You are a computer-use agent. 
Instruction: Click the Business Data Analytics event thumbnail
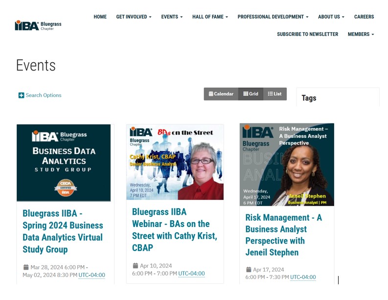pyautogui.click(x=64, y=162)
